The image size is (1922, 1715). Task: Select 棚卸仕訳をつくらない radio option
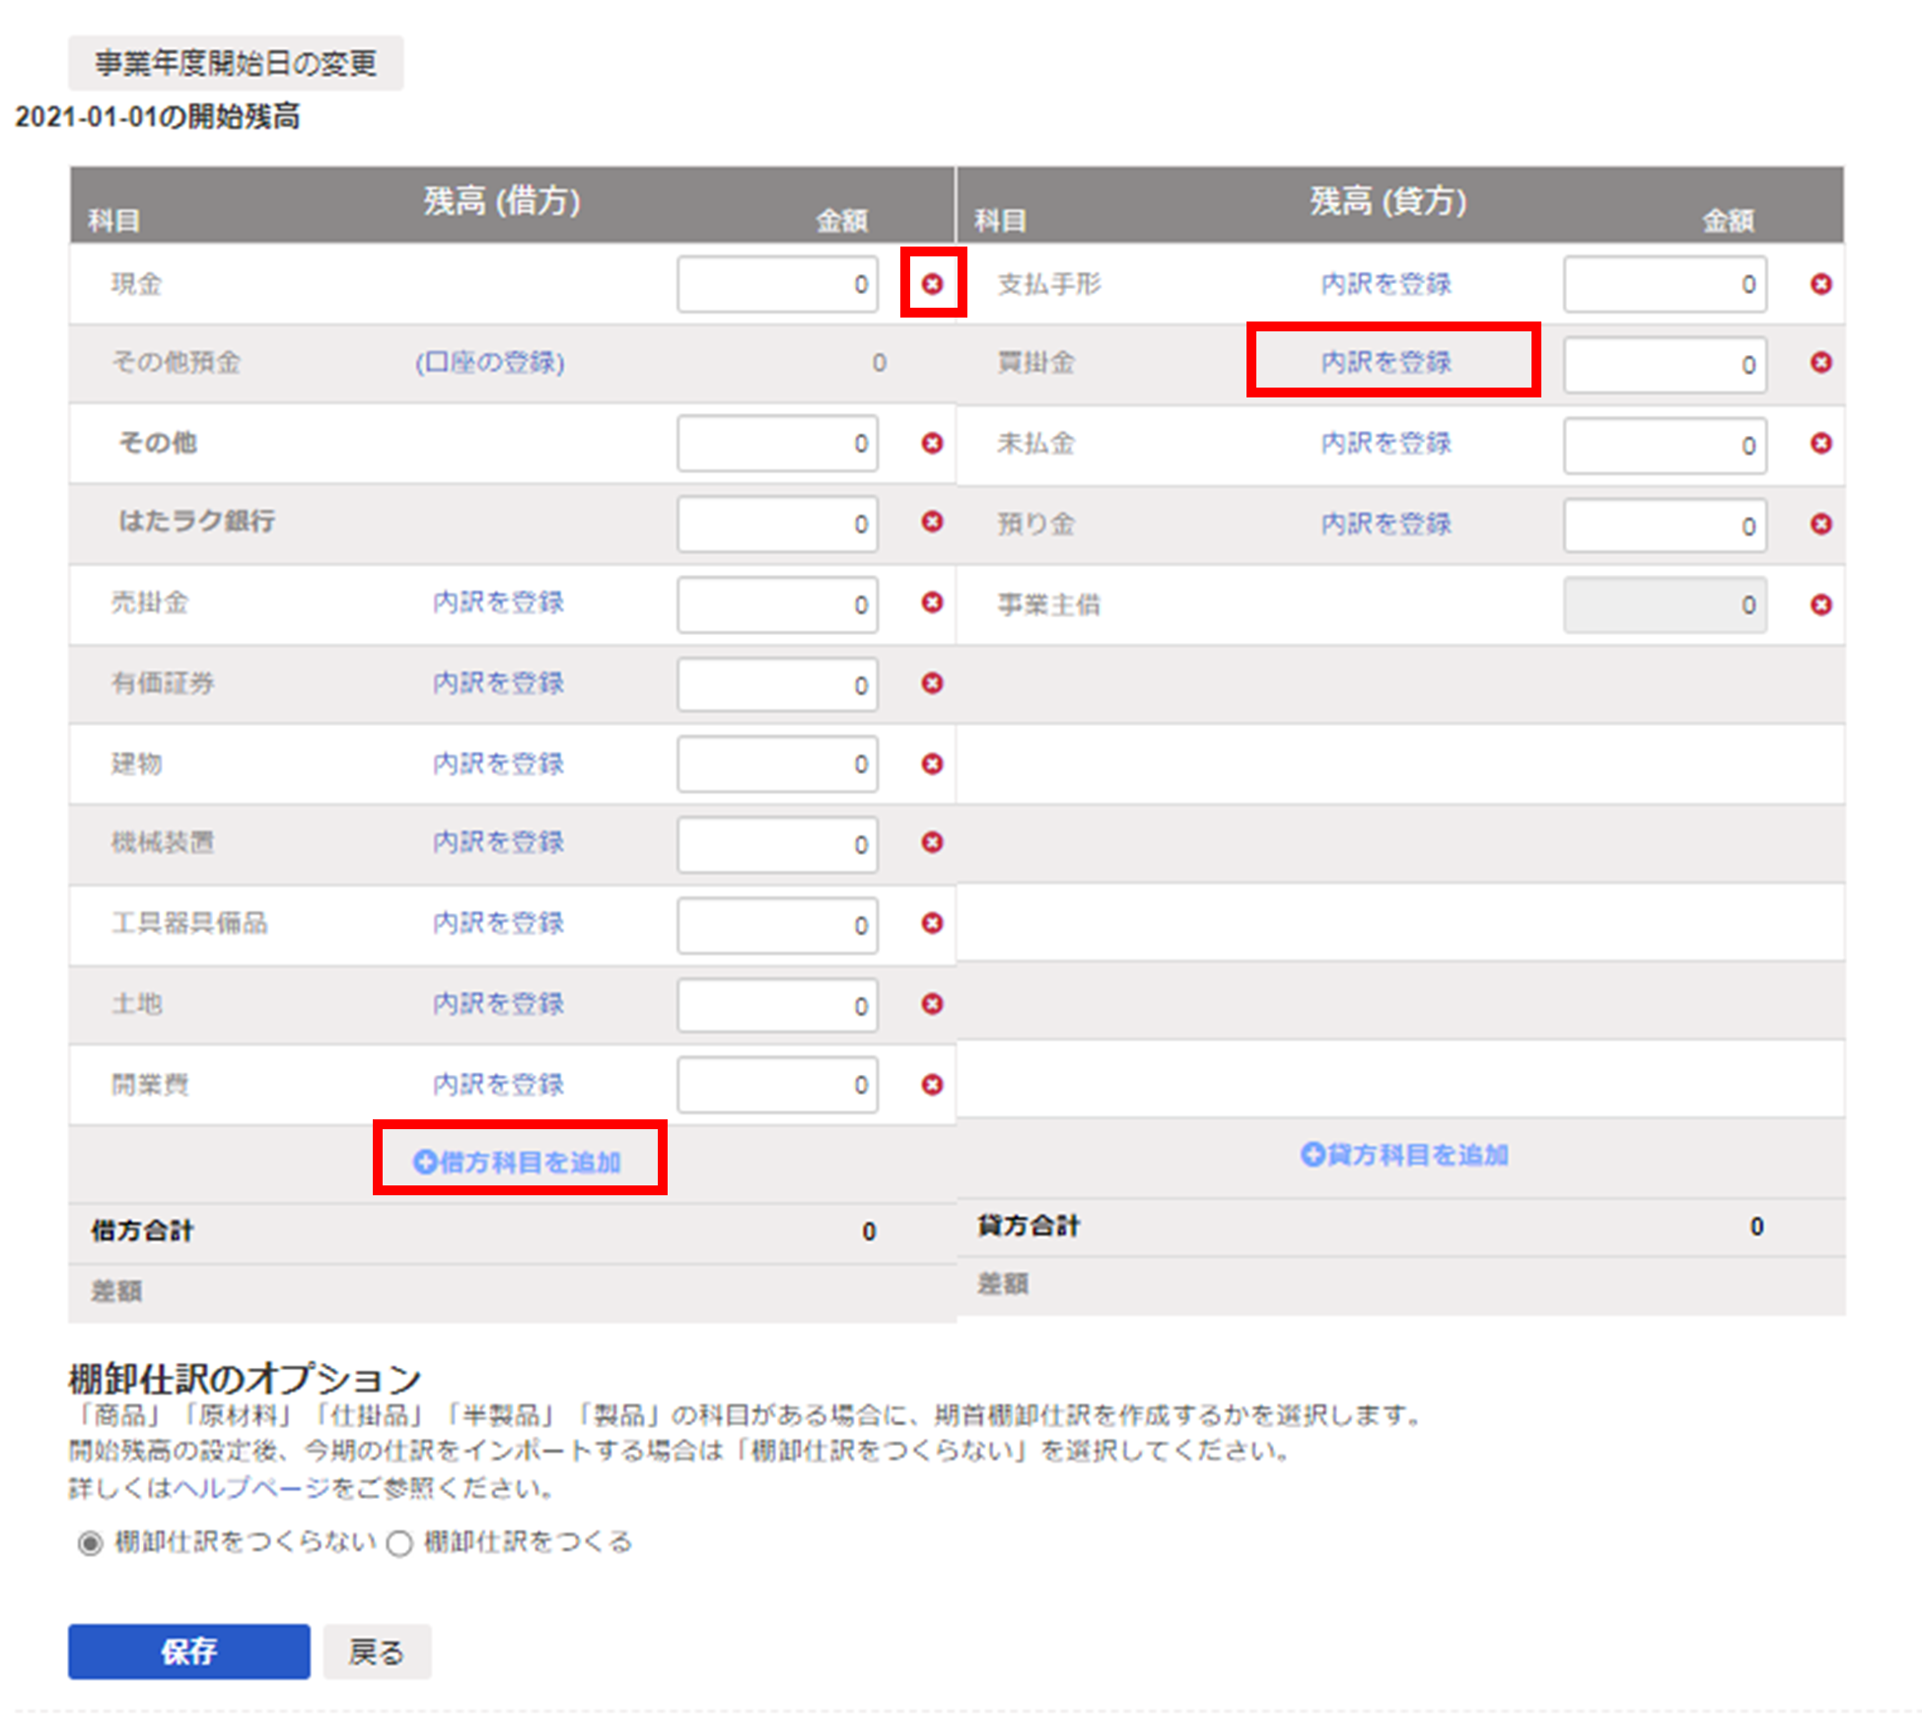90,1543
